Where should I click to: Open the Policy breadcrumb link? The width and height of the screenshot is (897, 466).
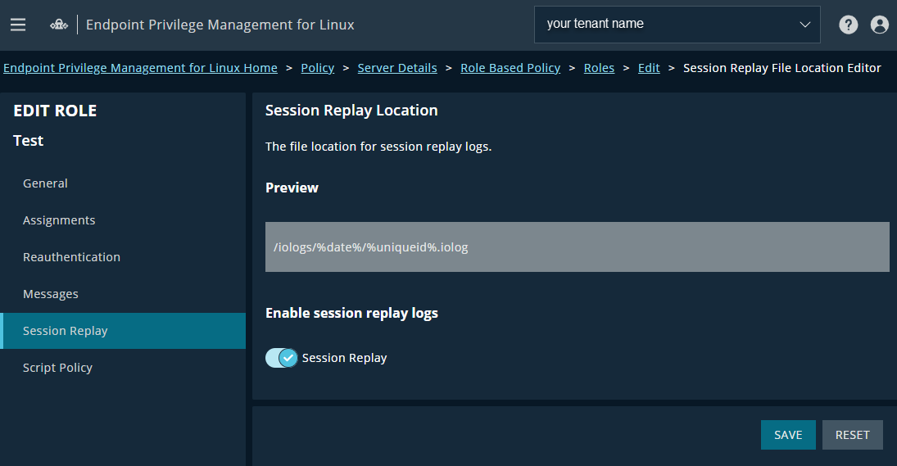(x=318, y=68)
